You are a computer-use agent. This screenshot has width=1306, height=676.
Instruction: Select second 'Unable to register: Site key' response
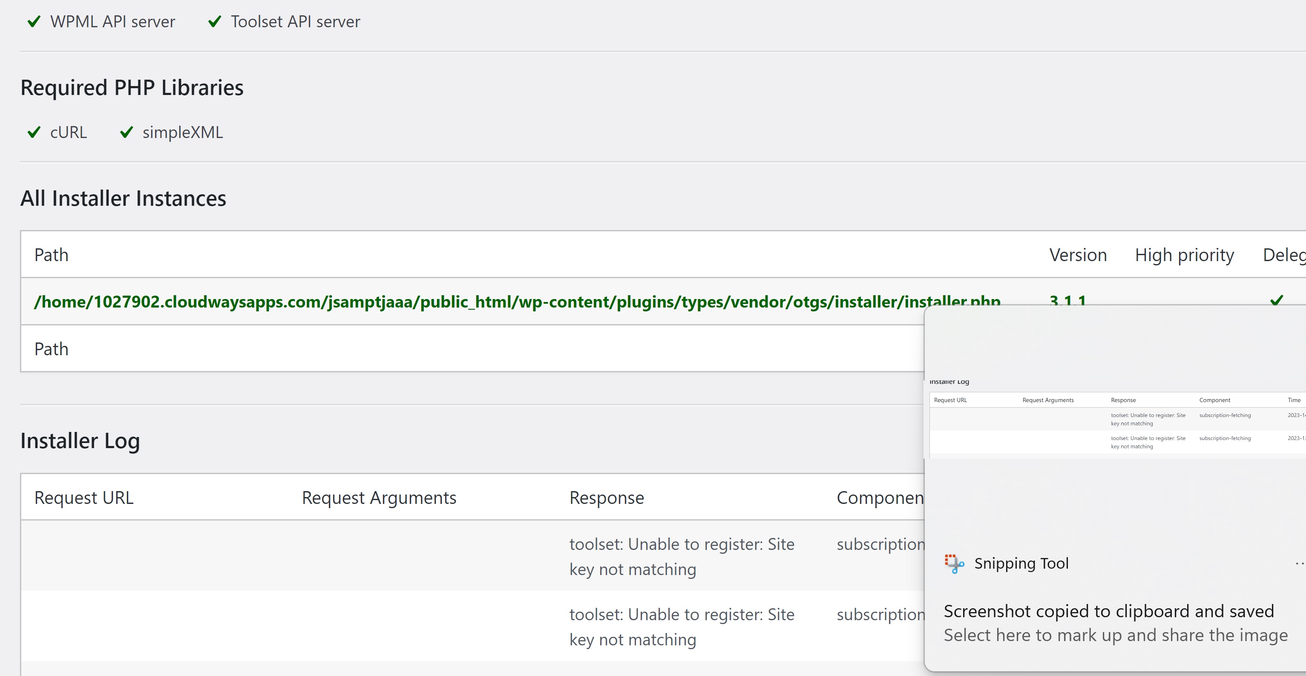(x=682, y=627)
